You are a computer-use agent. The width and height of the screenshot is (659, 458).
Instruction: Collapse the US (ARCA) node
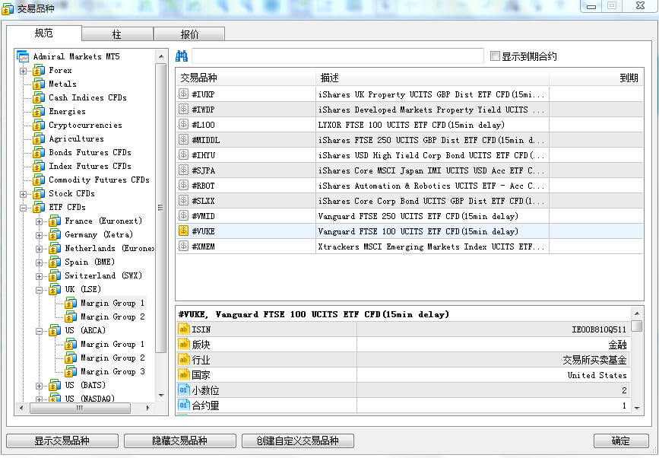pyautogui.click(x=39, y=331)
